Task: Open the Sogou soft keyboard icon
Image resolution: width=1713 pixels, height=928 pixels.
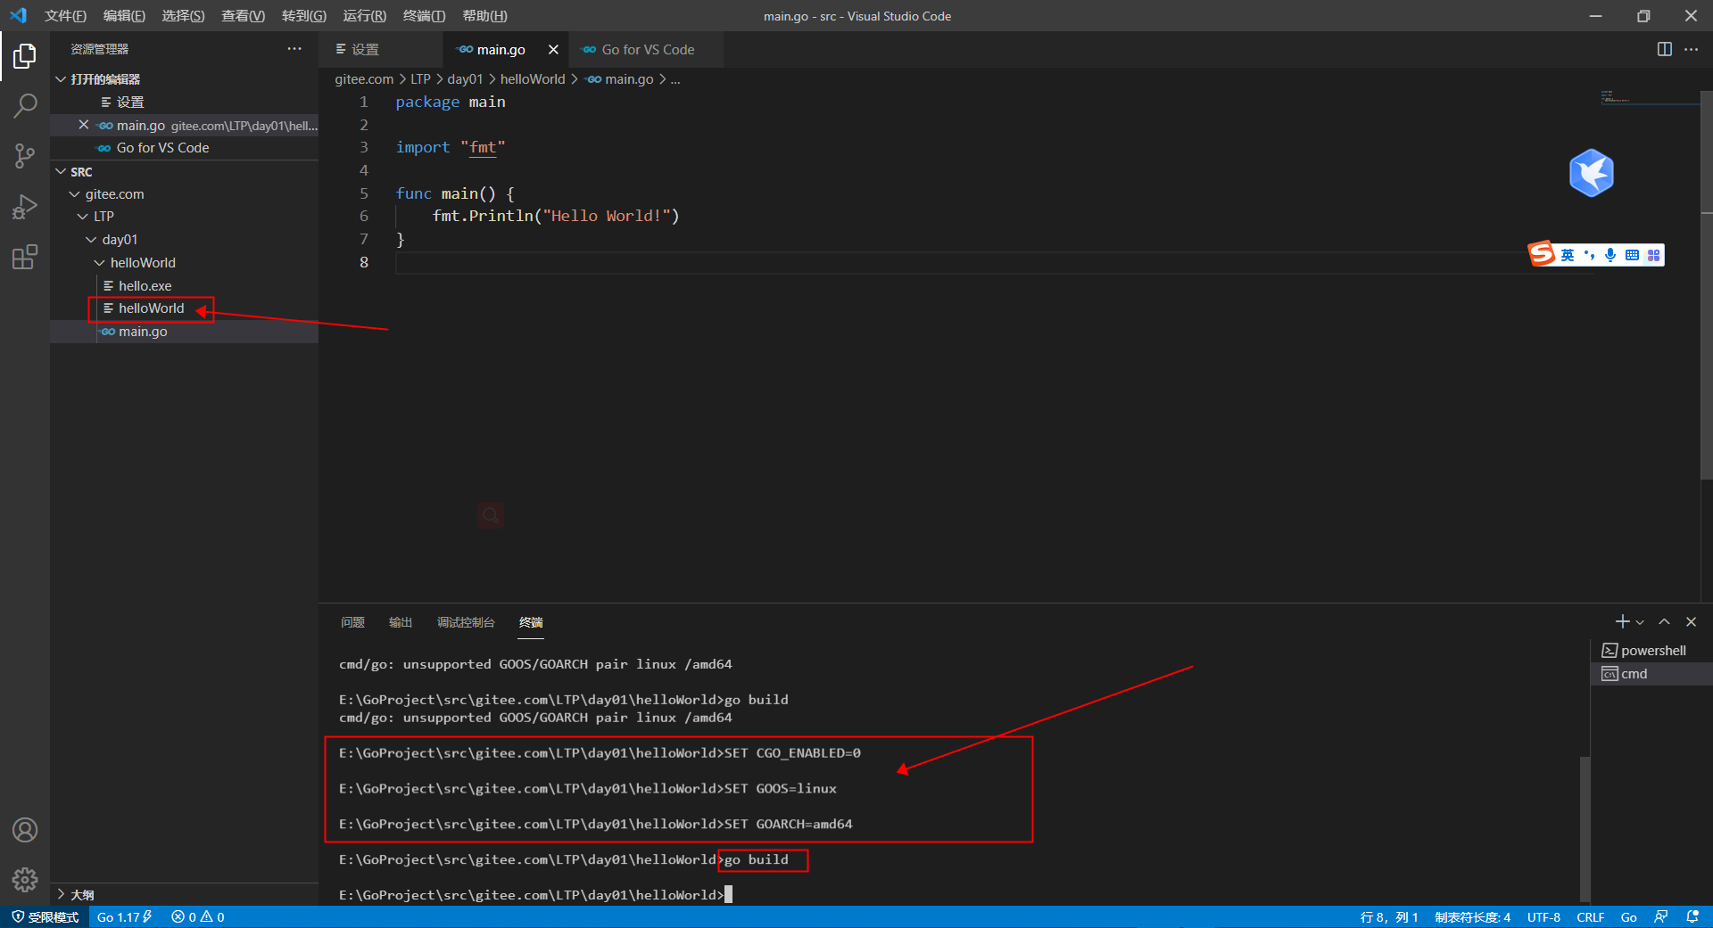Action: point(1632,256)
